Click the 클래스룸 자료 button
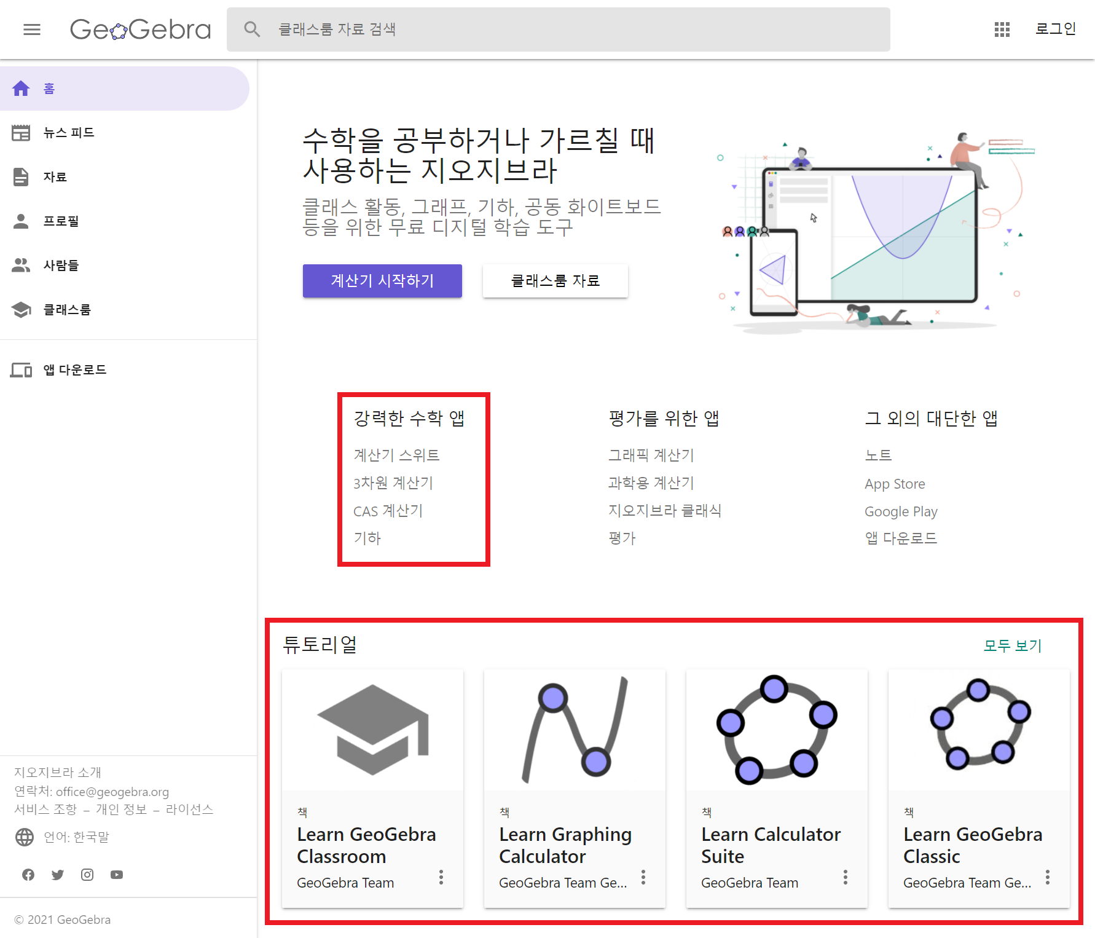 (555, 281)
